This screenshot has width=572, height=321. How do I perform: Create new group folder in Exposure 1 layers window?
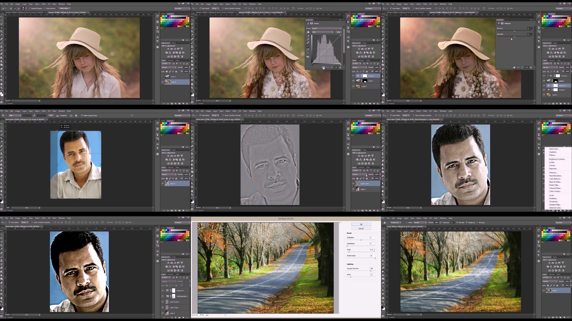(179, 318)
